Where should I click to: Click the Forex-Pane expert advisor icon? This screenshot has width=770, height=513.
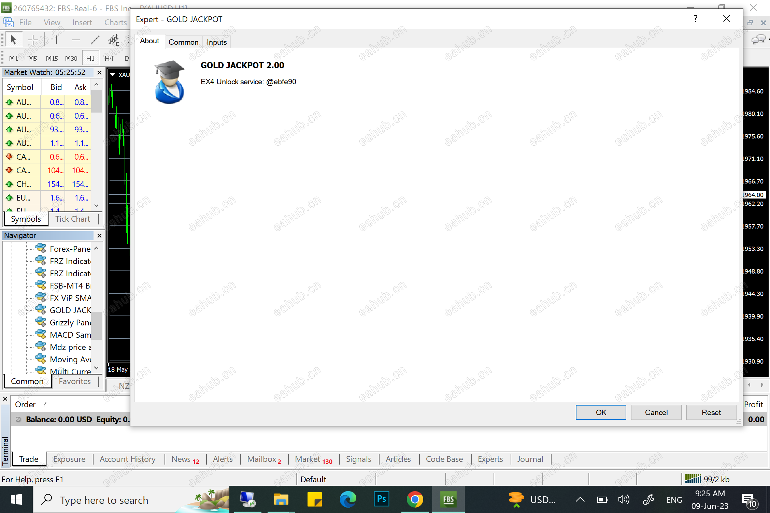[40, 248]
